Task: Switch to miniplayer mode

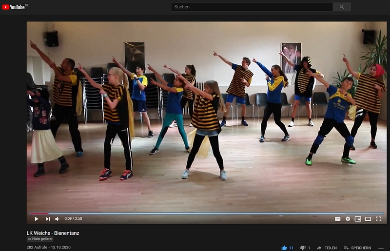Action: [x=358, y=219]
